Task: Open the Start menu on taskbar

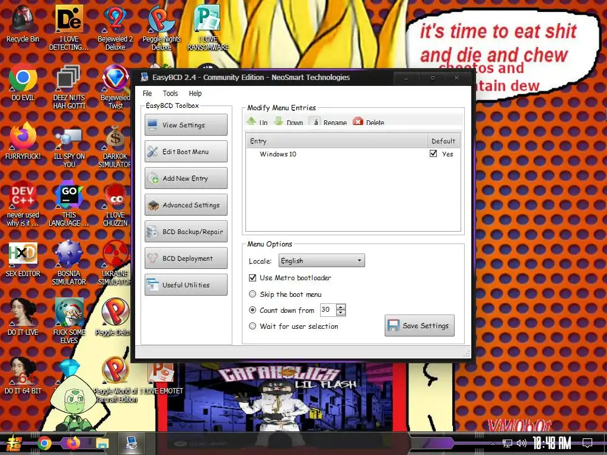Action: coord(14,443)
